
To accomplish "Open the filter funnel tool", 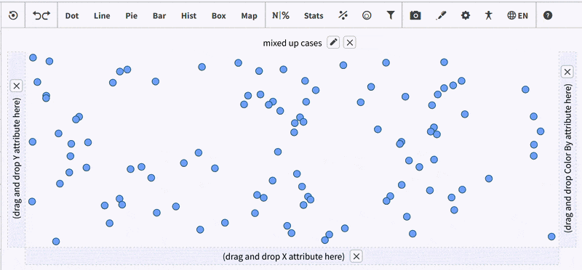I will coord(390,15).
